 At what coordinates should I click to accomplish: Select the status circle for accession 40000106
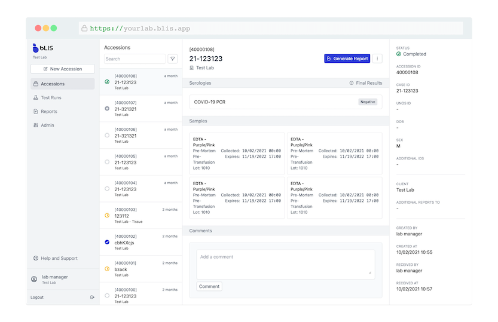point(107,135)
